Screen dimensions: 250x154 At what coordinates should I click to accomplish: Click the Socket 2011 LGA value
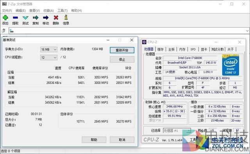click(x=190, y=67)
